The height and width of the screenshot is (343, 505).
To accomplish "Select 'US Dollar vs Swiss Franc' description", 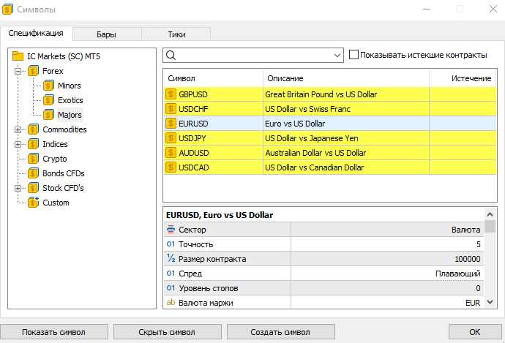I will point(307,109).
